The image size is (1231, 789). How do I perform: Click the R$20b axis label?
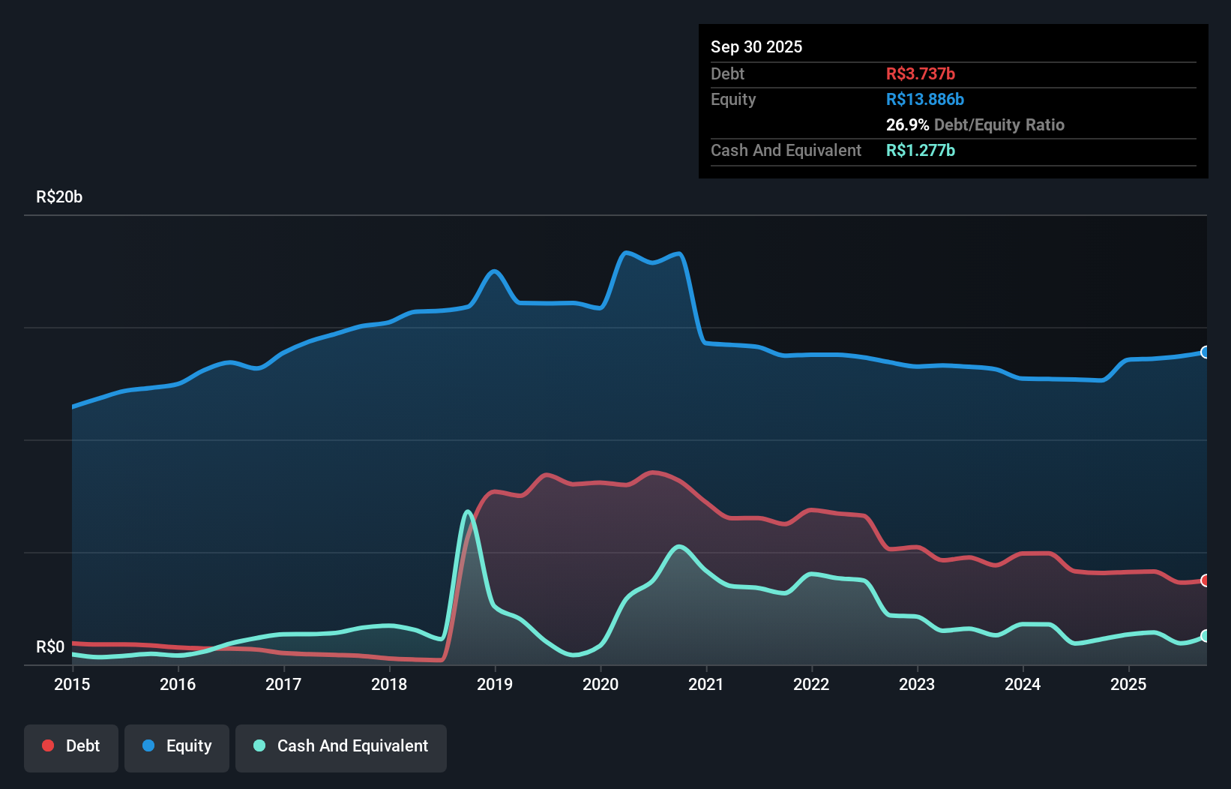58,196
